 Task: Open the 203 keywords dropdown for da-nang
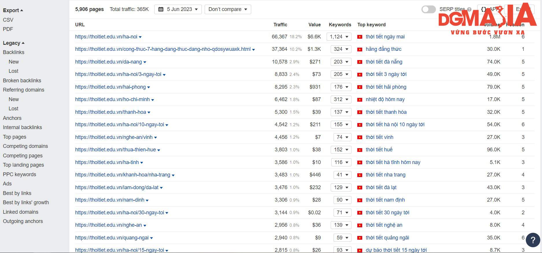(341, 62)
